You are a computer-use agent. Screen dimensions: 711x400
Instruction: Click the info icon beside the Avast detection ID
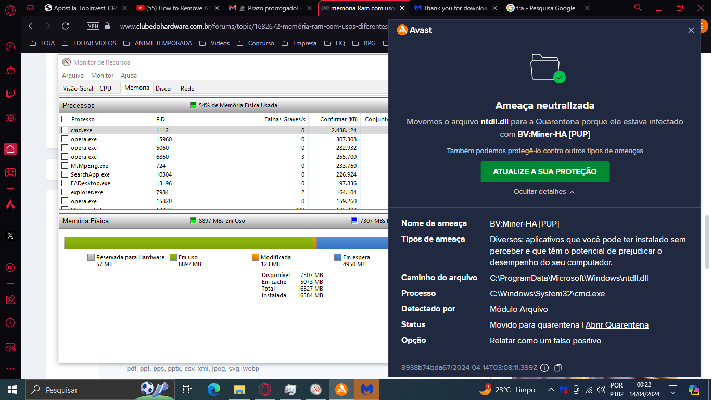[x=544, y=368]
